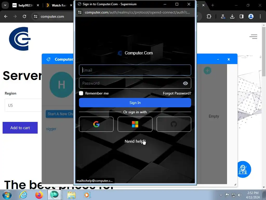Screen dimensions: 266x200
Task: Open the Action Center flag tray icon
Action: tap(227, 195)
